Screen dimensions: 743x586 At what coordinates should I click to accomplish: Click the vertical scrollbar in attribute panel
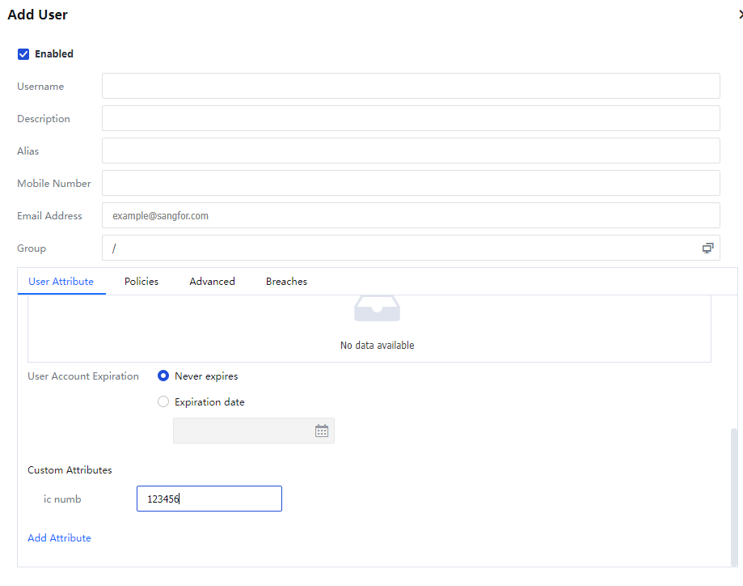tap(734, 494)
